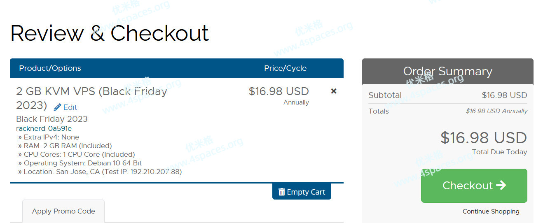The width and height of the screenshot is (536, 223).
Task: Click the Location San Jose test IP line
Action: 102,172
